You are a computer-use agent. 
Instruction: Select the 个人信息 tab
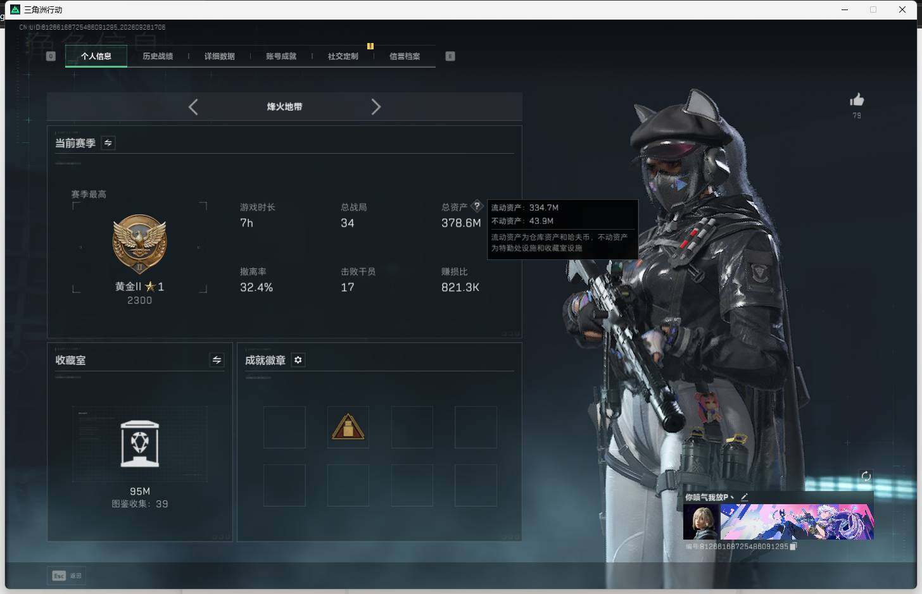pos(96,56)
